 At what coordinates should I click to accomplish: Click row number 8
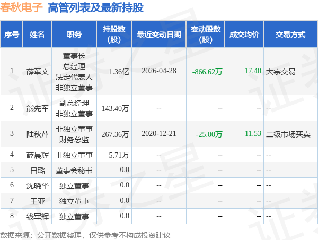point(12,216)
